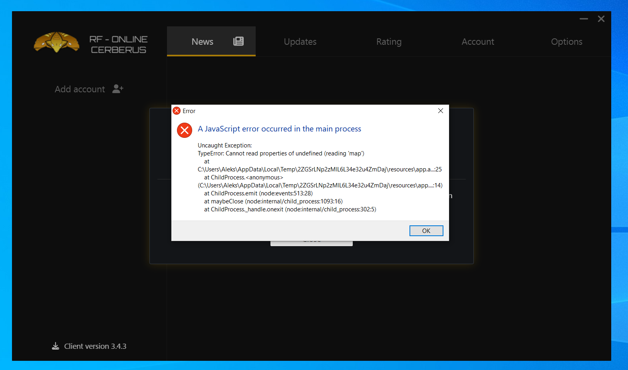
Task: Go to the Account tab
Action: point(478,42)
